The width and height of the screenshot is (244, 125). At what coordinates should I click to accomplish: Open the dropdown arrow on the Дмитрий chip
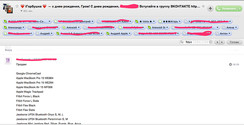tap(92, 21)
